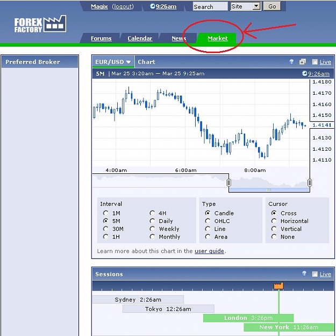This screenshot has height=336, width=336.
Task: Select Cross cursor option
Action: coord(274,213)
